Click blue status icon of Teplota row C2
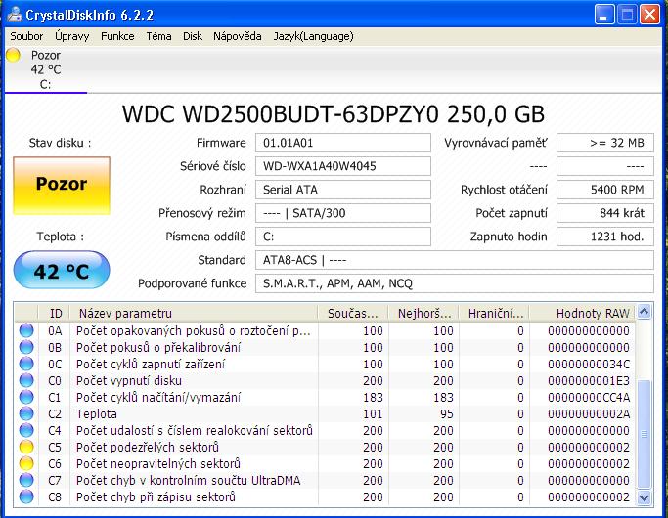Screen dimensions: 668x518 26,413
